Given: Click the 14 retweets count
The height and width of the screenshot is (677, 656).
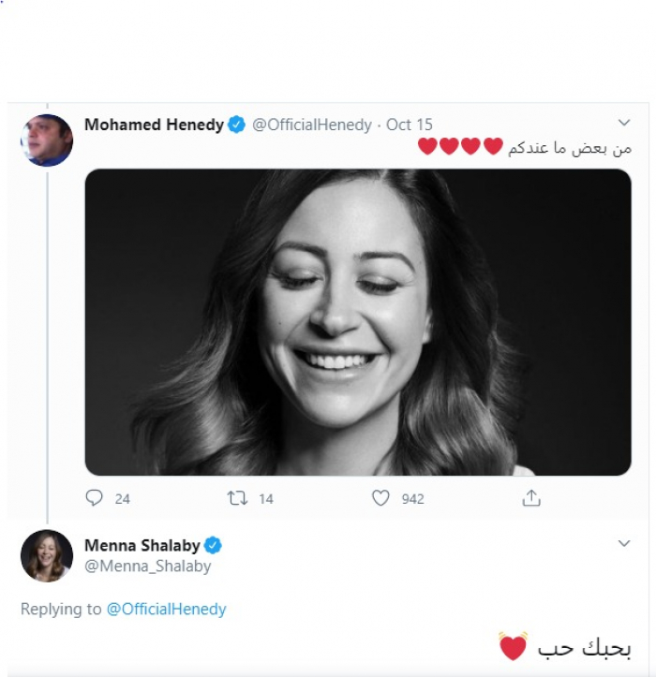Looking at the screenshot, I should coord(266,499).
